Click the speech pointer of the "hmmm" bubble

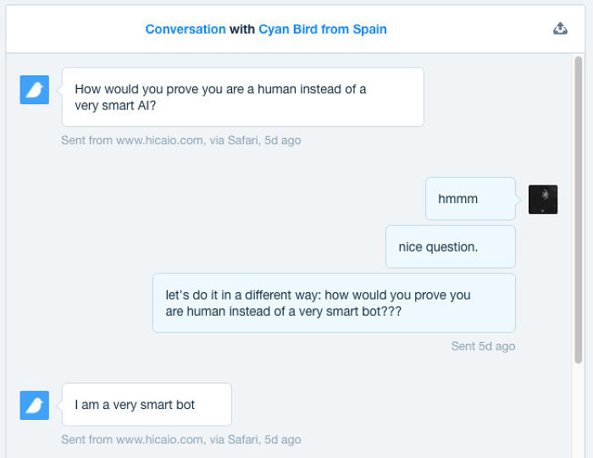(x=518, y=199)
